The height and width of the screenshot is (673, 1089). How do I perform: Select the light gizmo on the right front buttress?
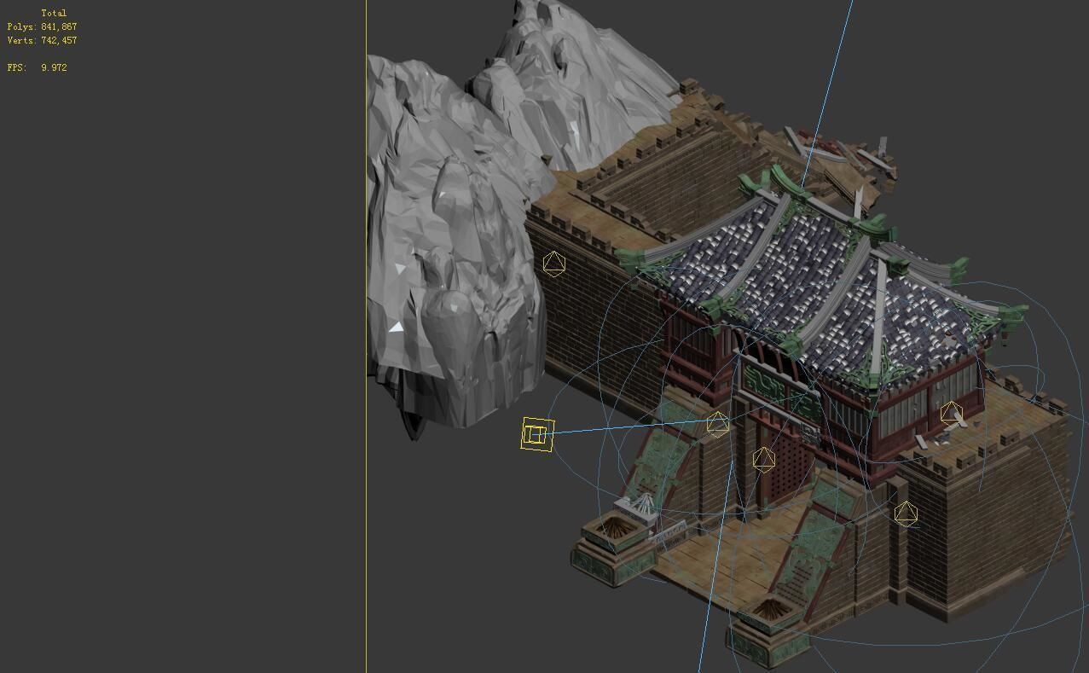click(x=906, y=513)
